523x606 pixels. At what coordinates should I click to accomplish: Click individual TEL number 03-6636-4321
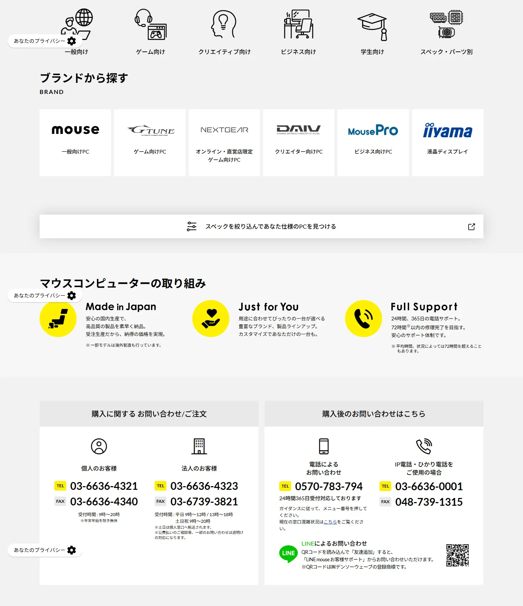tap(104, 486)
